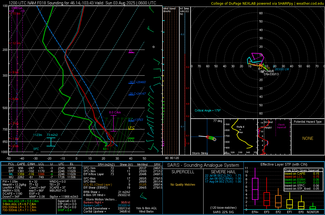Click the -20 C=24147' height label
This screenshot has width=325, height=215.
137,94
